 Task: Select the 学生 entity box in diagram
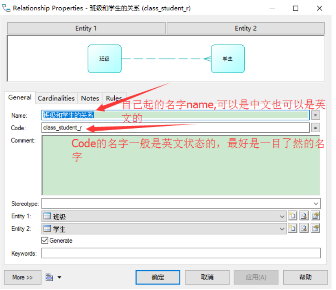pos(228,59)
